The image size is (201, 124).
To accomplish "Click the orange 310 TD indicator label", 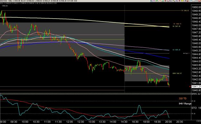I will pos(183,98).
